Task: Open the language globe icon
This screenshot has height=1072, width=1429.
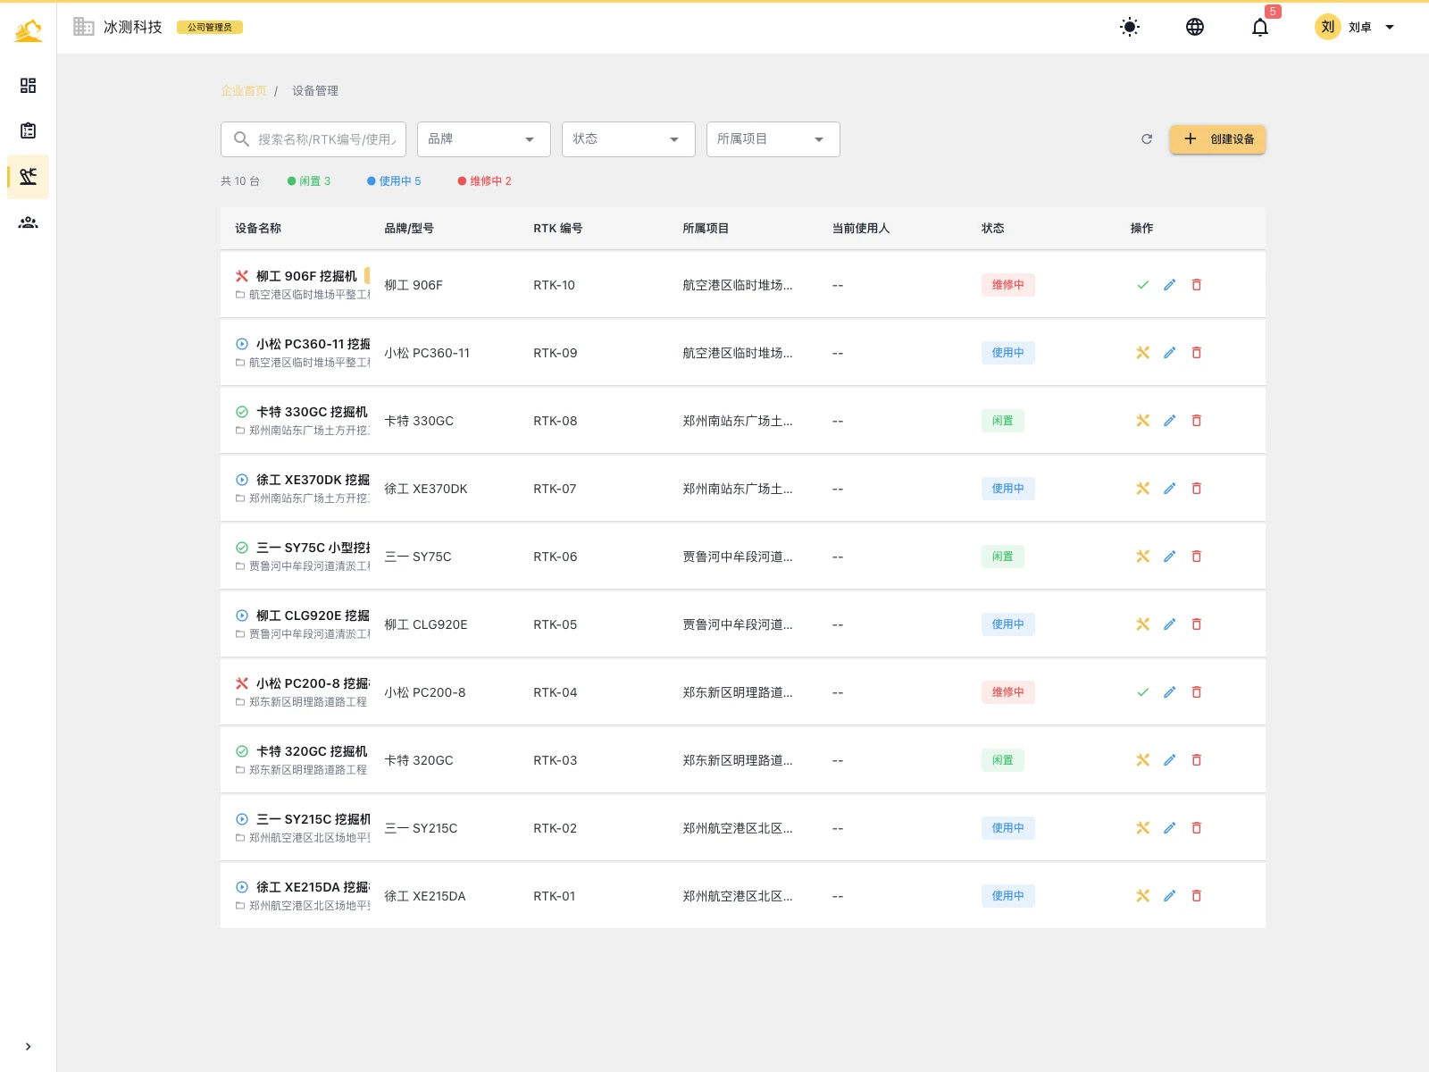Action: [x=1195, y=27]
